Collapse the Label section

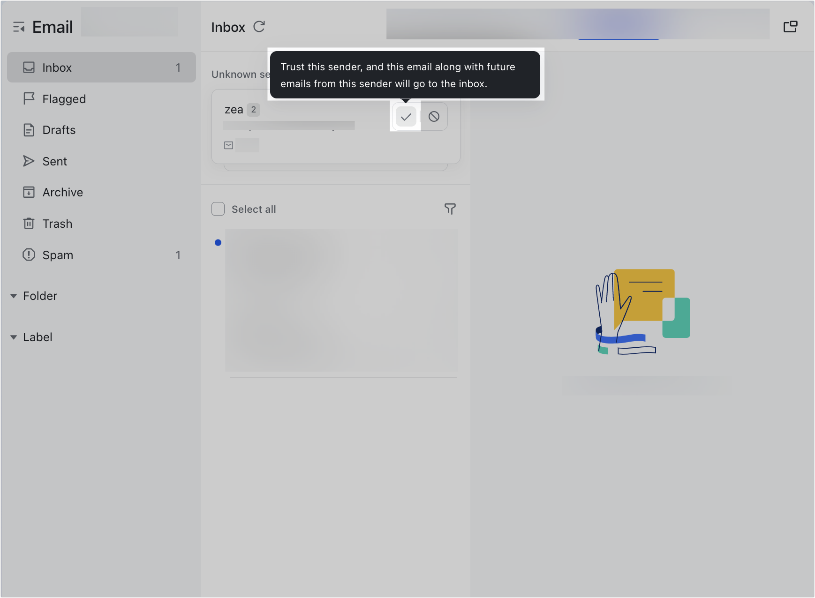click(14, 337)
